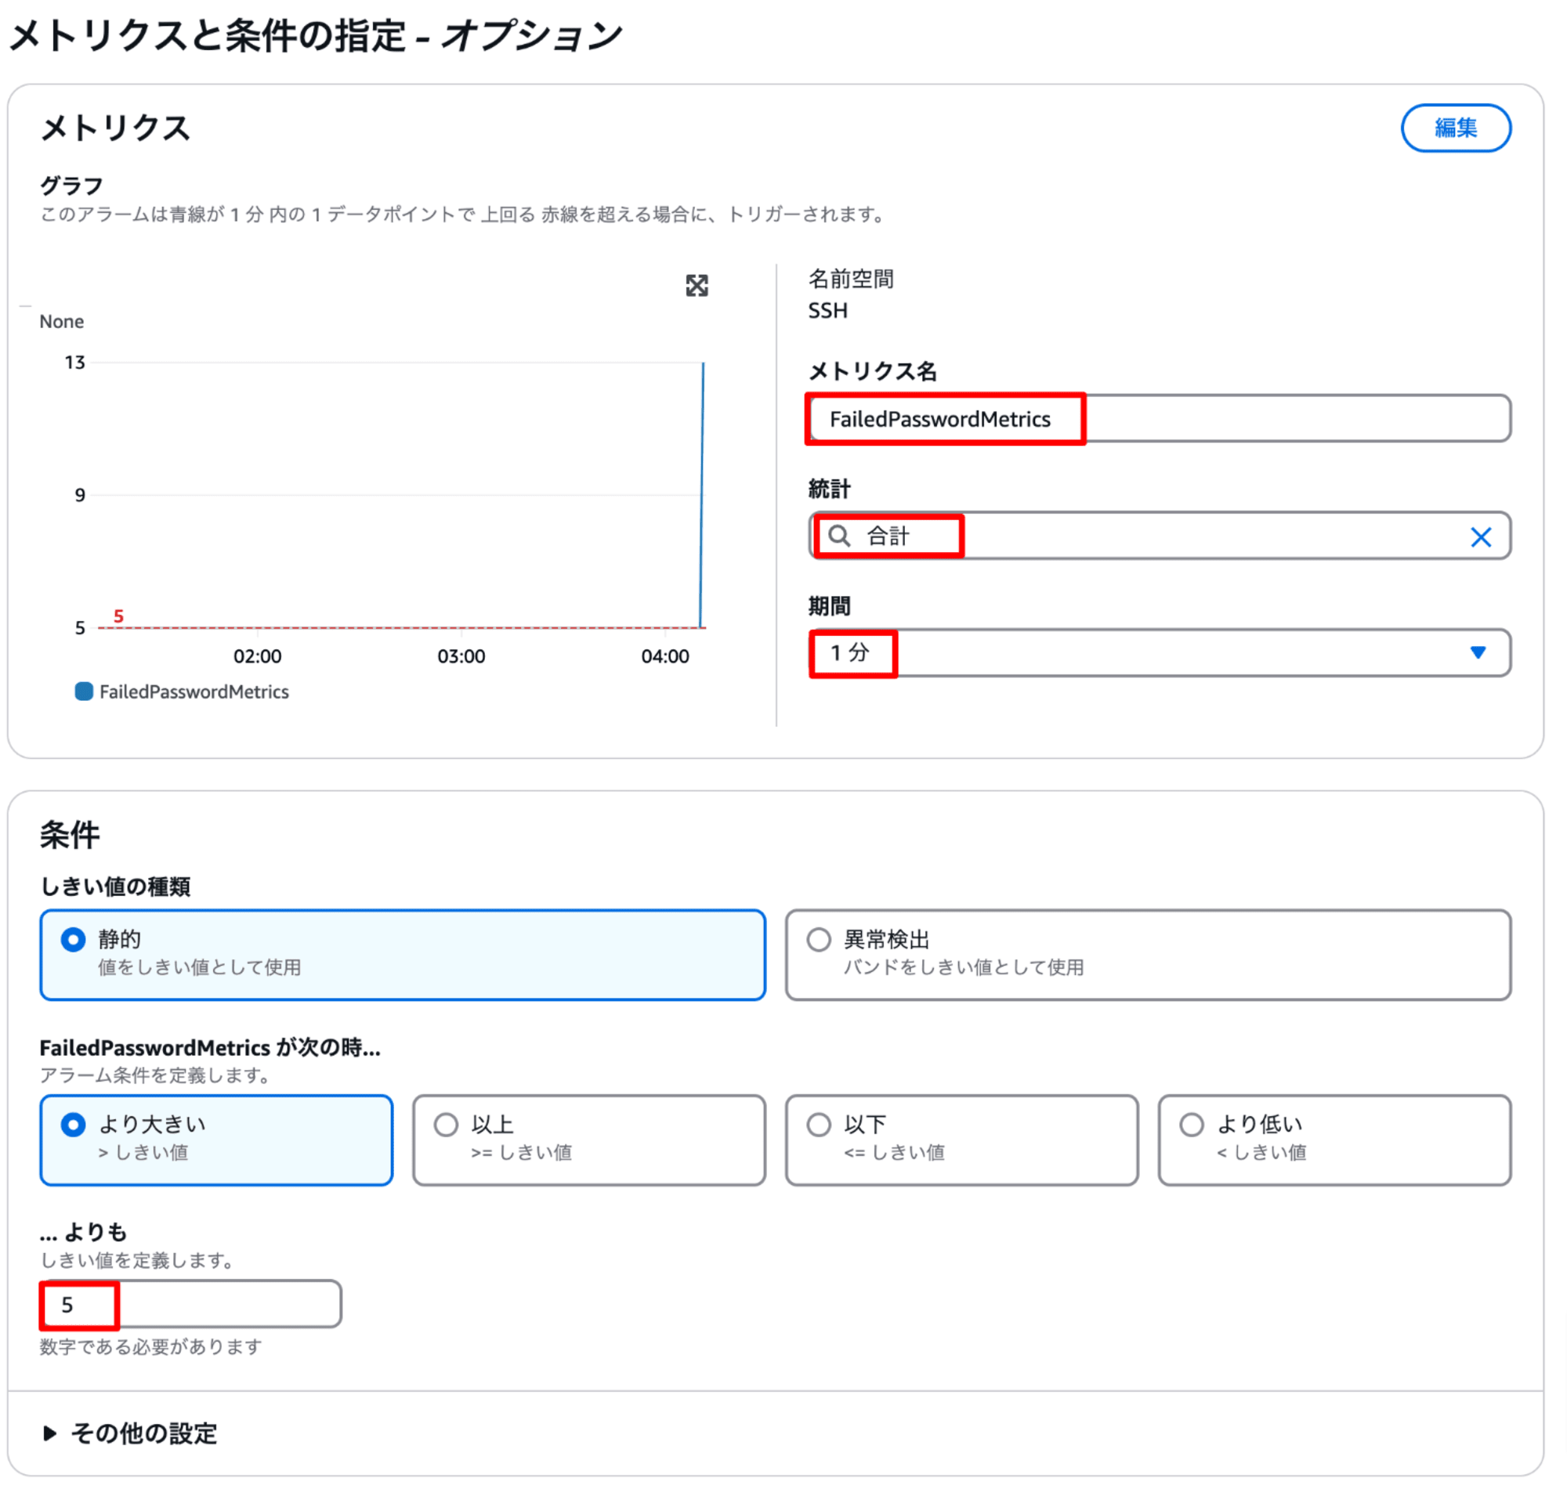Choose the より低い condition
1567x1492 pixels.
1334,1139
